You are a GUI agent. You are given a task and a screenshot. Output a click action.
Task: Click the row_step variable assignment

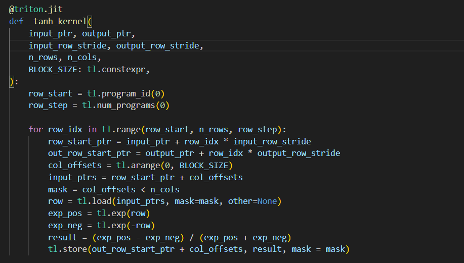(48, 106)
